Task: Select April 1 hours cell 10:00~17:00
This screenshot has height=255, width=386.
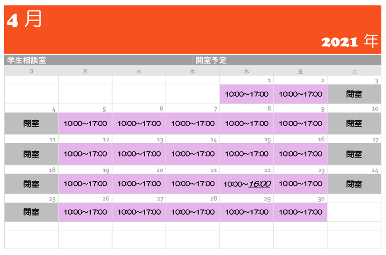Action: tap(246, 94)
